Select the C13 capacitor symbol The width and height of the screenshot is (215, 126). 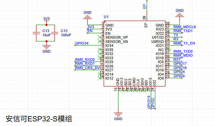[36, 33]
